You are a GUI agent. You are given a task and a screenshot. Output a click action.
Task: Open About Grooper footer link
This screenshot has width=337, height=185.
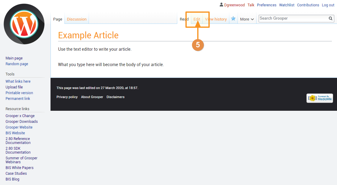tap(92, 97)
